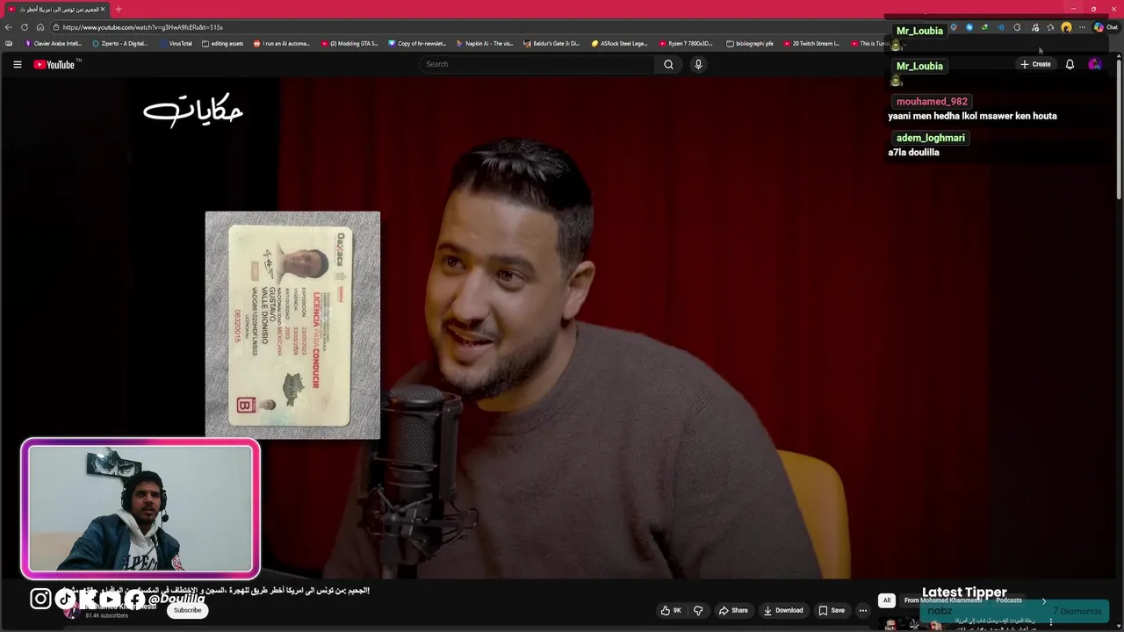Click the Instagram icon in the overlay
The width and height of the screenshot is (1124, 632).
pyautogui.click(x=41, y=599)
